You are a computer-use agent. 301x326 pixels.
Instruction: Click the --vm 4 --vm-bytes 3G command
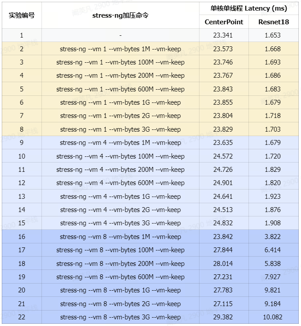tap(120, 223)
